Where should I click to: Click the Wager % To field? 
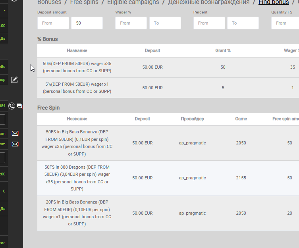tap(165, 23)
